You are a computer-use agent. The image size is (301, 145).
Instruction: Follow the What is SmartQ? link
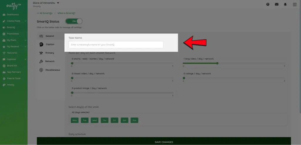[66, 13]
